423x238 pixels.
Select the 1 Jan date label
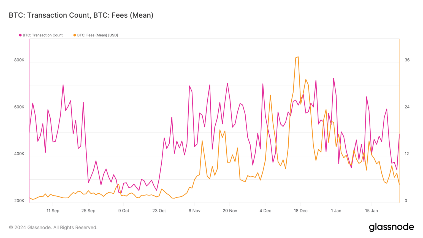pyautogui.click(x=336, y=211)
